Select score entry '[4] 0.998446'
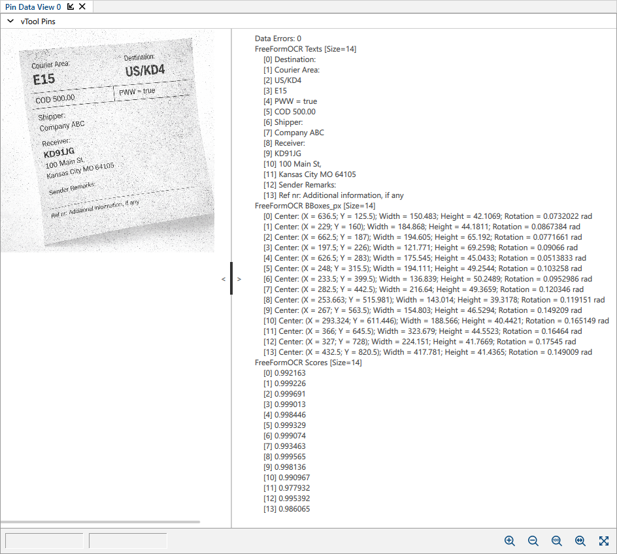 click(284, 415)
